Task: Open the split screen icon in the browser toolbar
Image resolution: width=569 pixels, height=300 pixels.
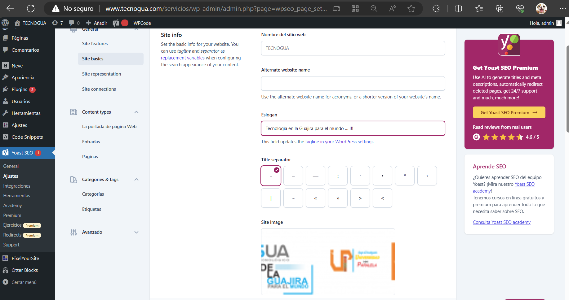Action: coord(458,9)
